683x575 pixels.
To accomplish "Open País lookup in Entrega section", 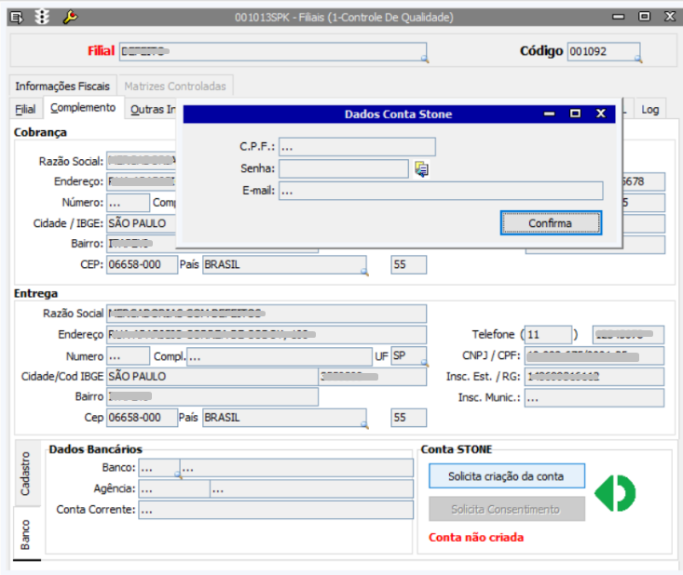I will (x=364, y=425).
